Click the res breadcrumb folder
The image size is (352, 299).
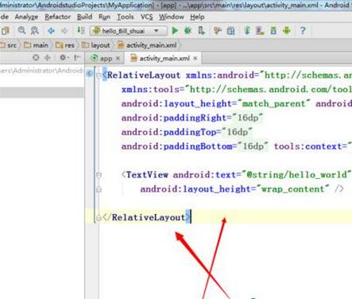pos(65,45)
